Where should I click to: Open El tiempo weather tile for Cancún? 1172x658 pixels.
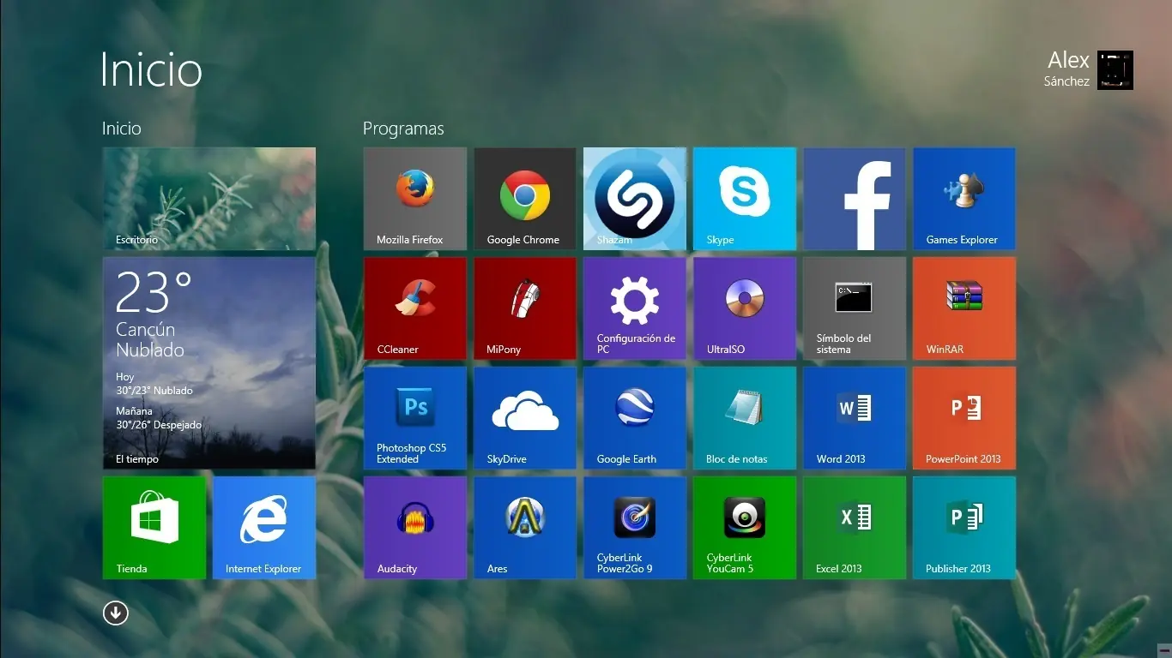coord(209,363)
